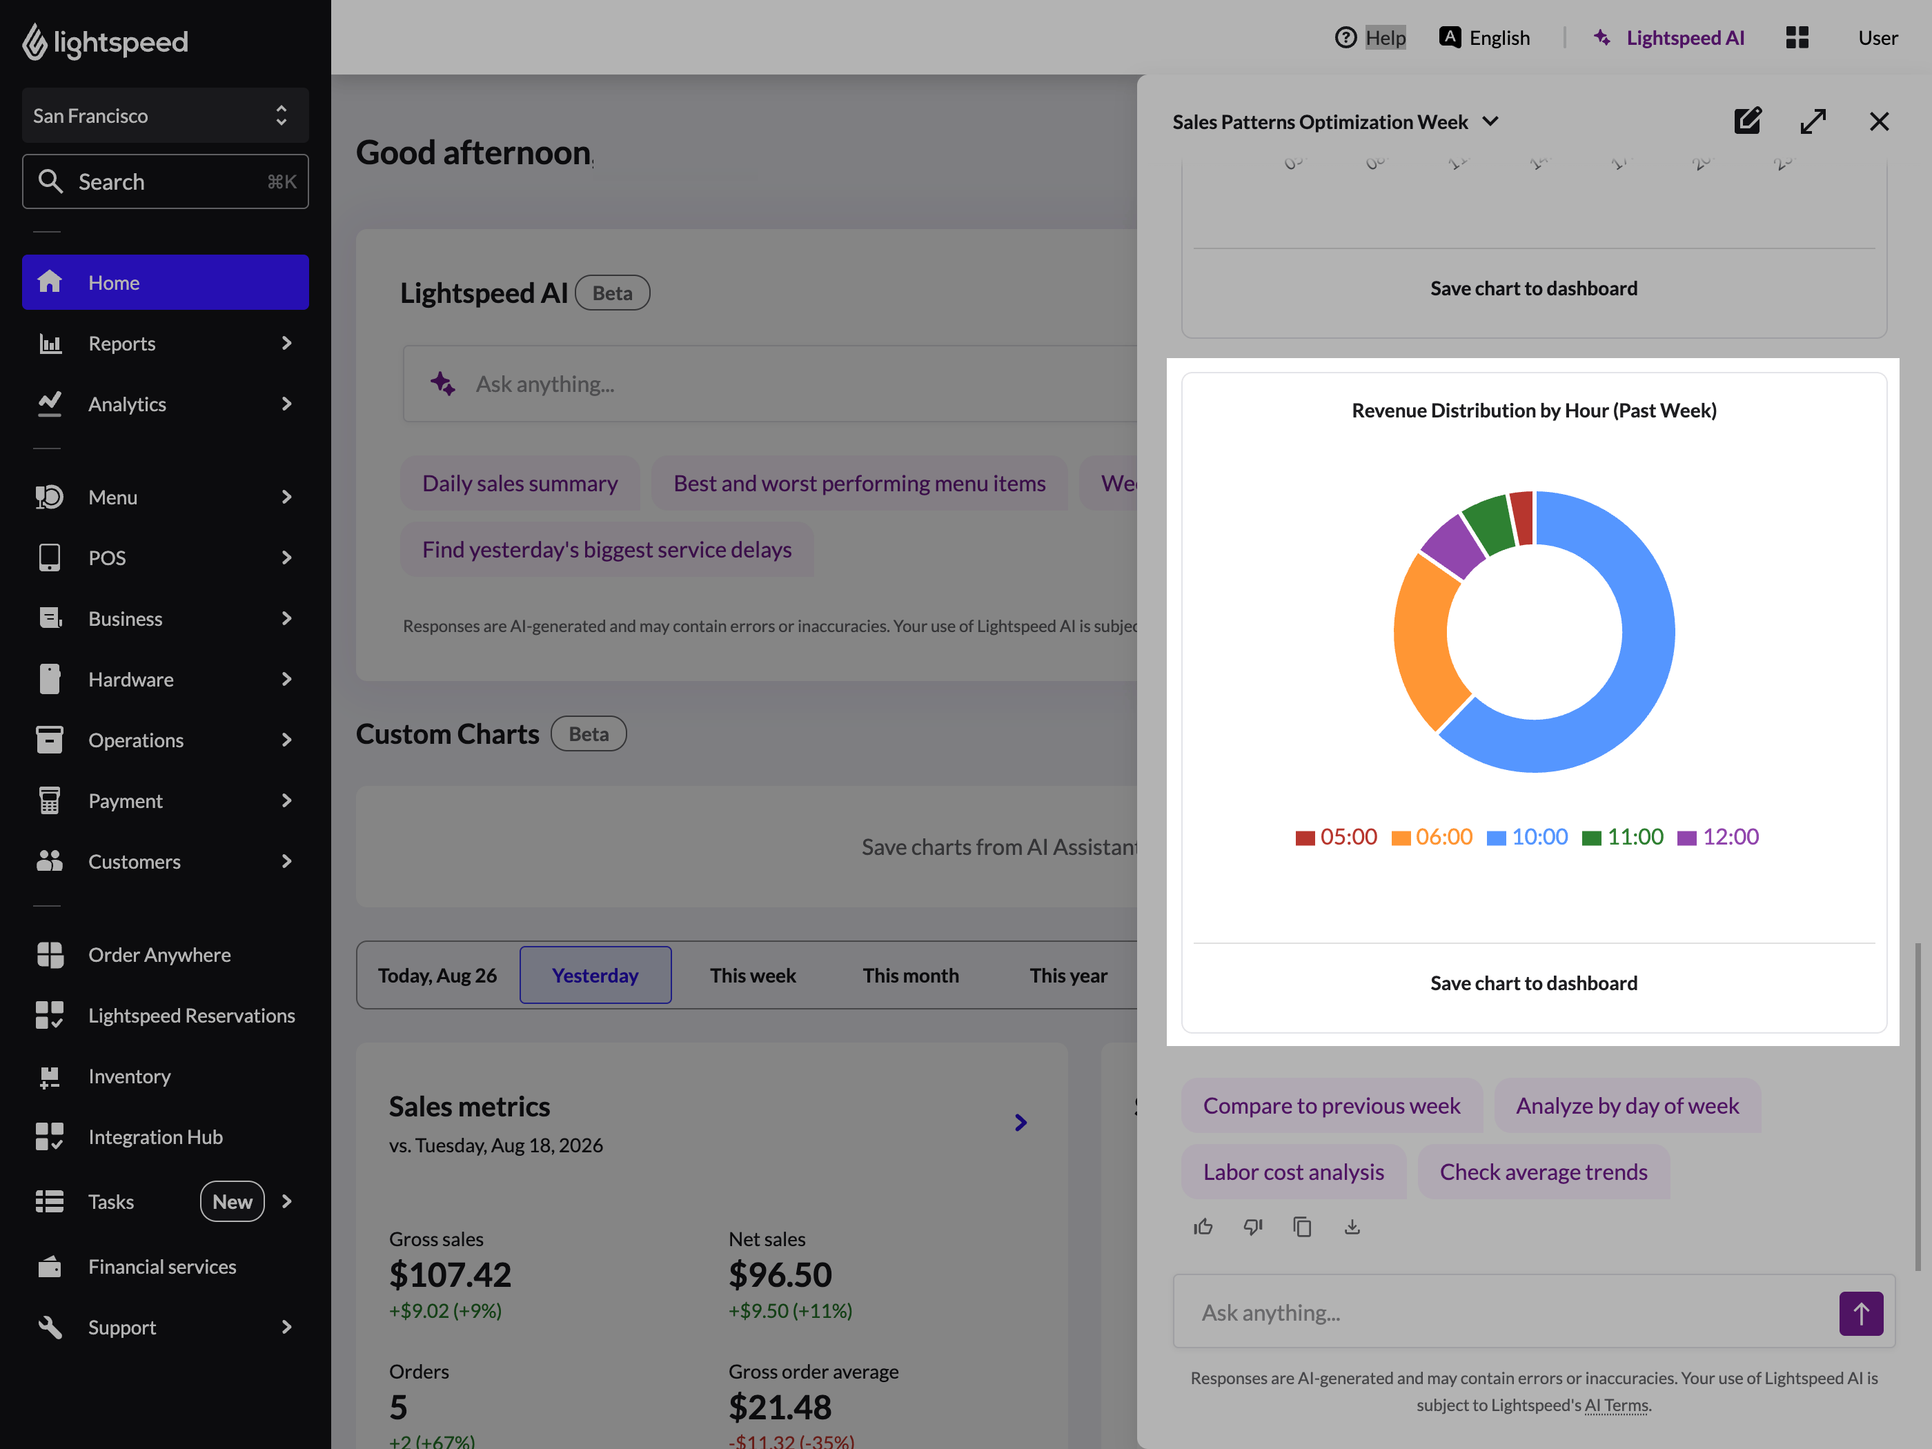This screenshot has width=1932, height=1449.
Task: Expand the Menu section chevron
Action: [286, 497]
